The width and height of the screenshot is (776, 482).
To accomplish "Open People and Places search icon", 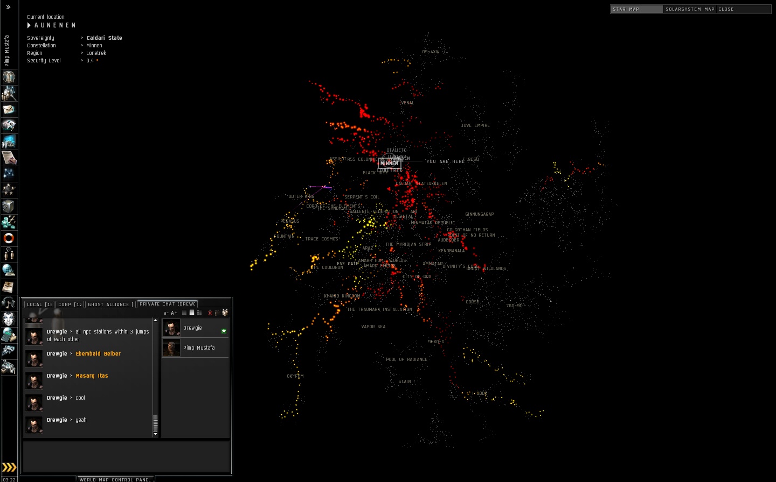I will pyautogui.click(x=9, y=93).
